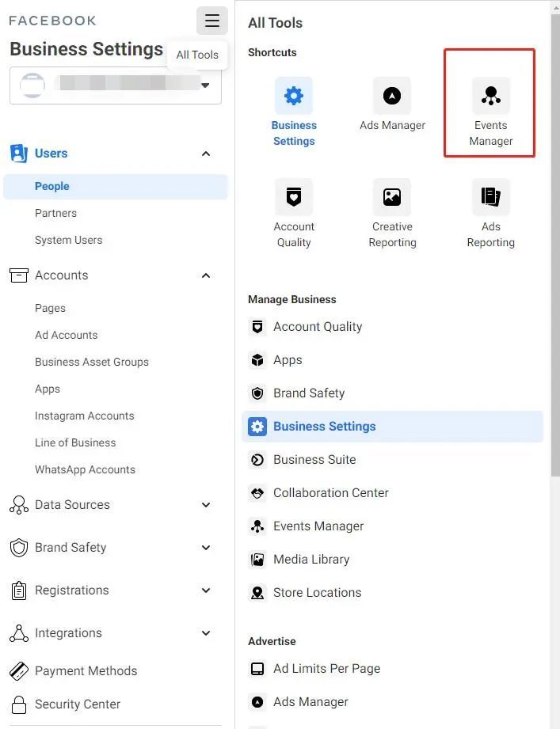Click Brand Safety icon under Manage Business
Viewport: 560px width, 729px height.
coord(257,393)
